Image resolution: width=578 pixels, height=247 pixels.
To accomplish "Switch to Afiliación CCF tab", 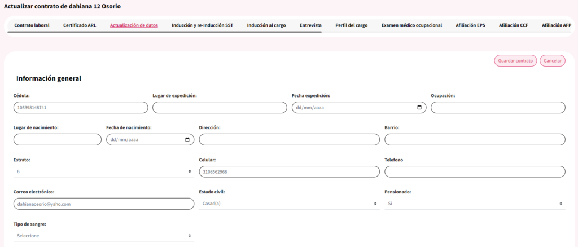I will 514,25.
